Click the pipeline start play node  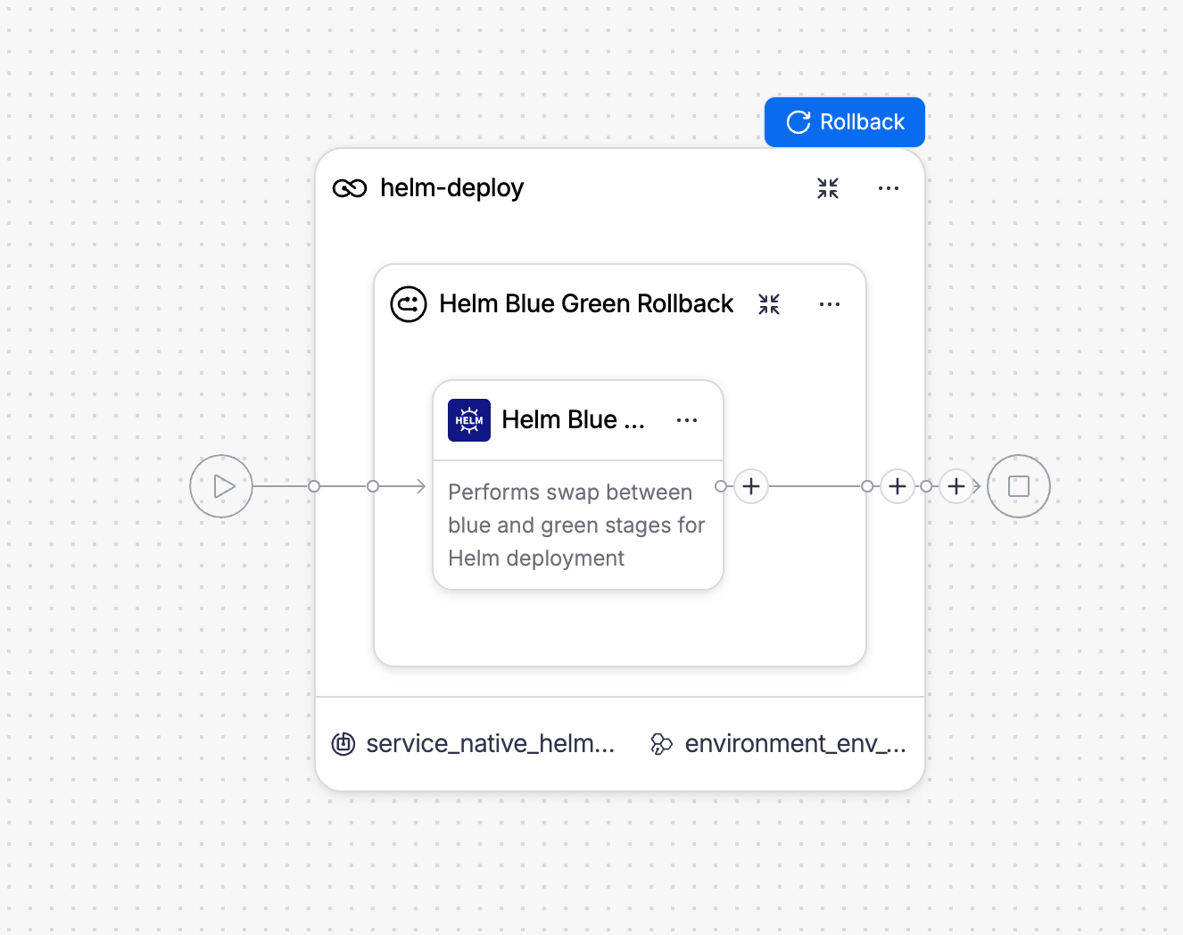pos(221,486)
